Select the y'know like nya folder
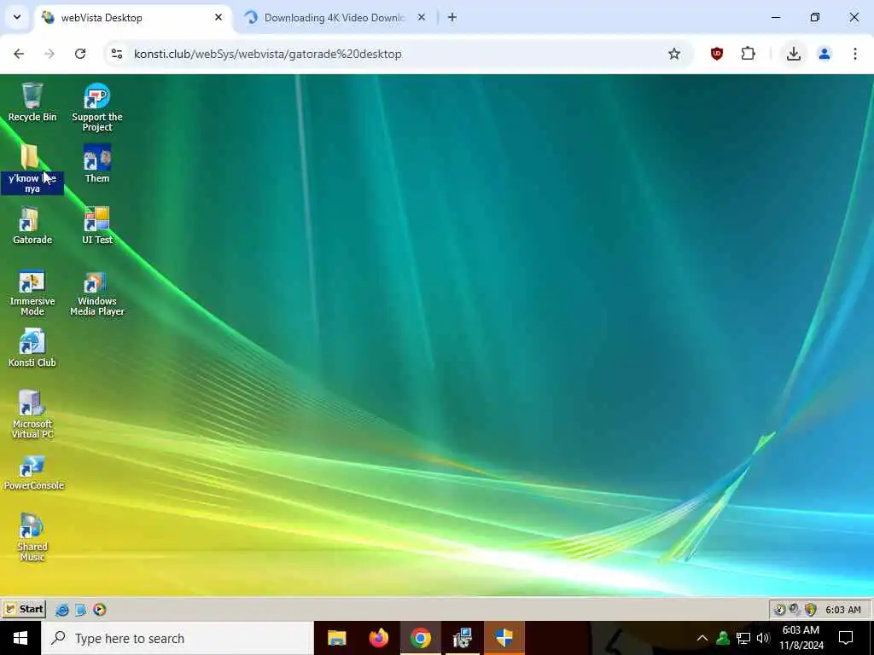874x655 pixels. [32, 168]
